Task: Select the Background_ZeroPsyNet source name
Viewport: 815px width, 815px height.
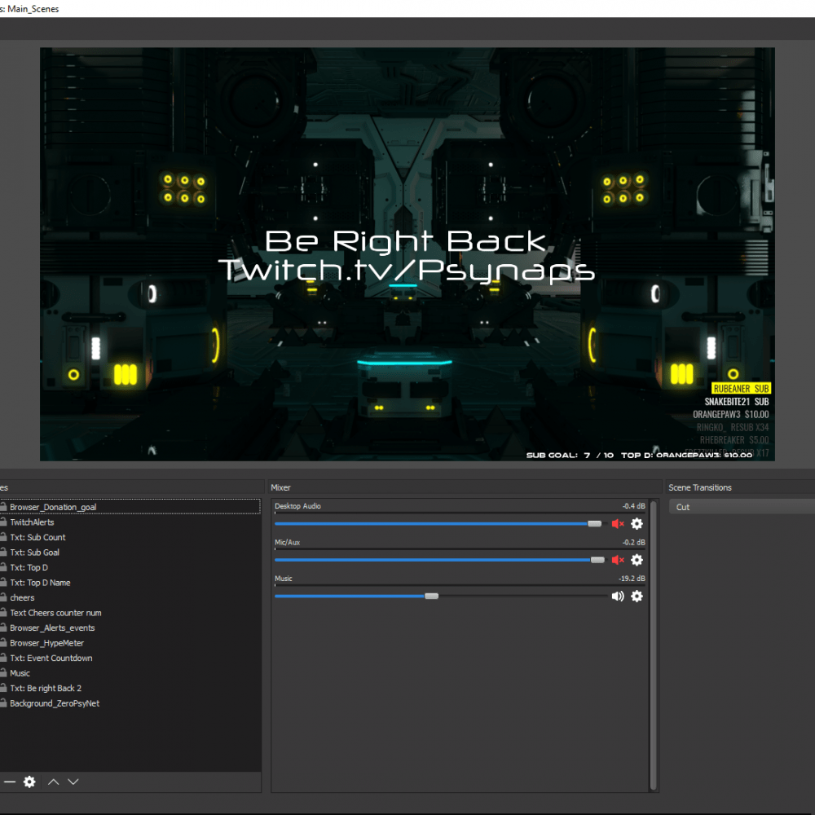Action: 55,703
